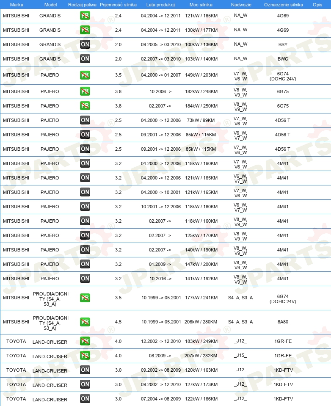Click the Model column header

coord(50,5)
